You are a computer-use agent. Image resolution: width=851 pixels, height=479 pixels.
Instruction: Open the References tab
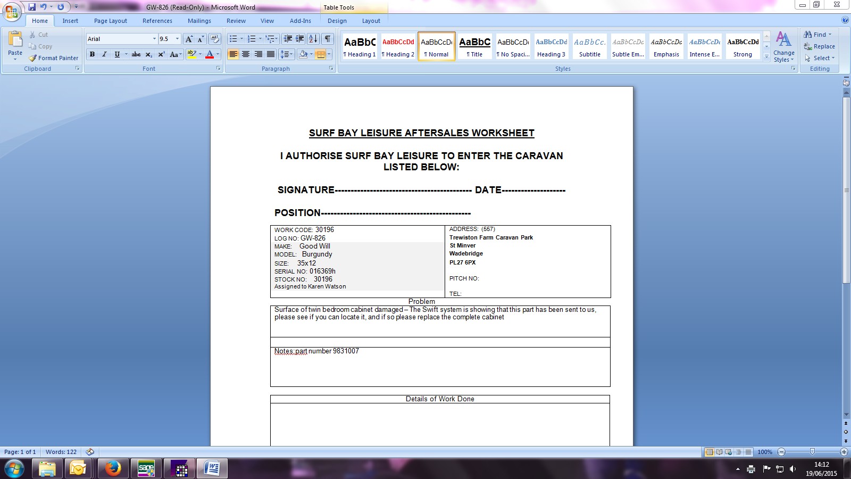(x=157, y=21)
